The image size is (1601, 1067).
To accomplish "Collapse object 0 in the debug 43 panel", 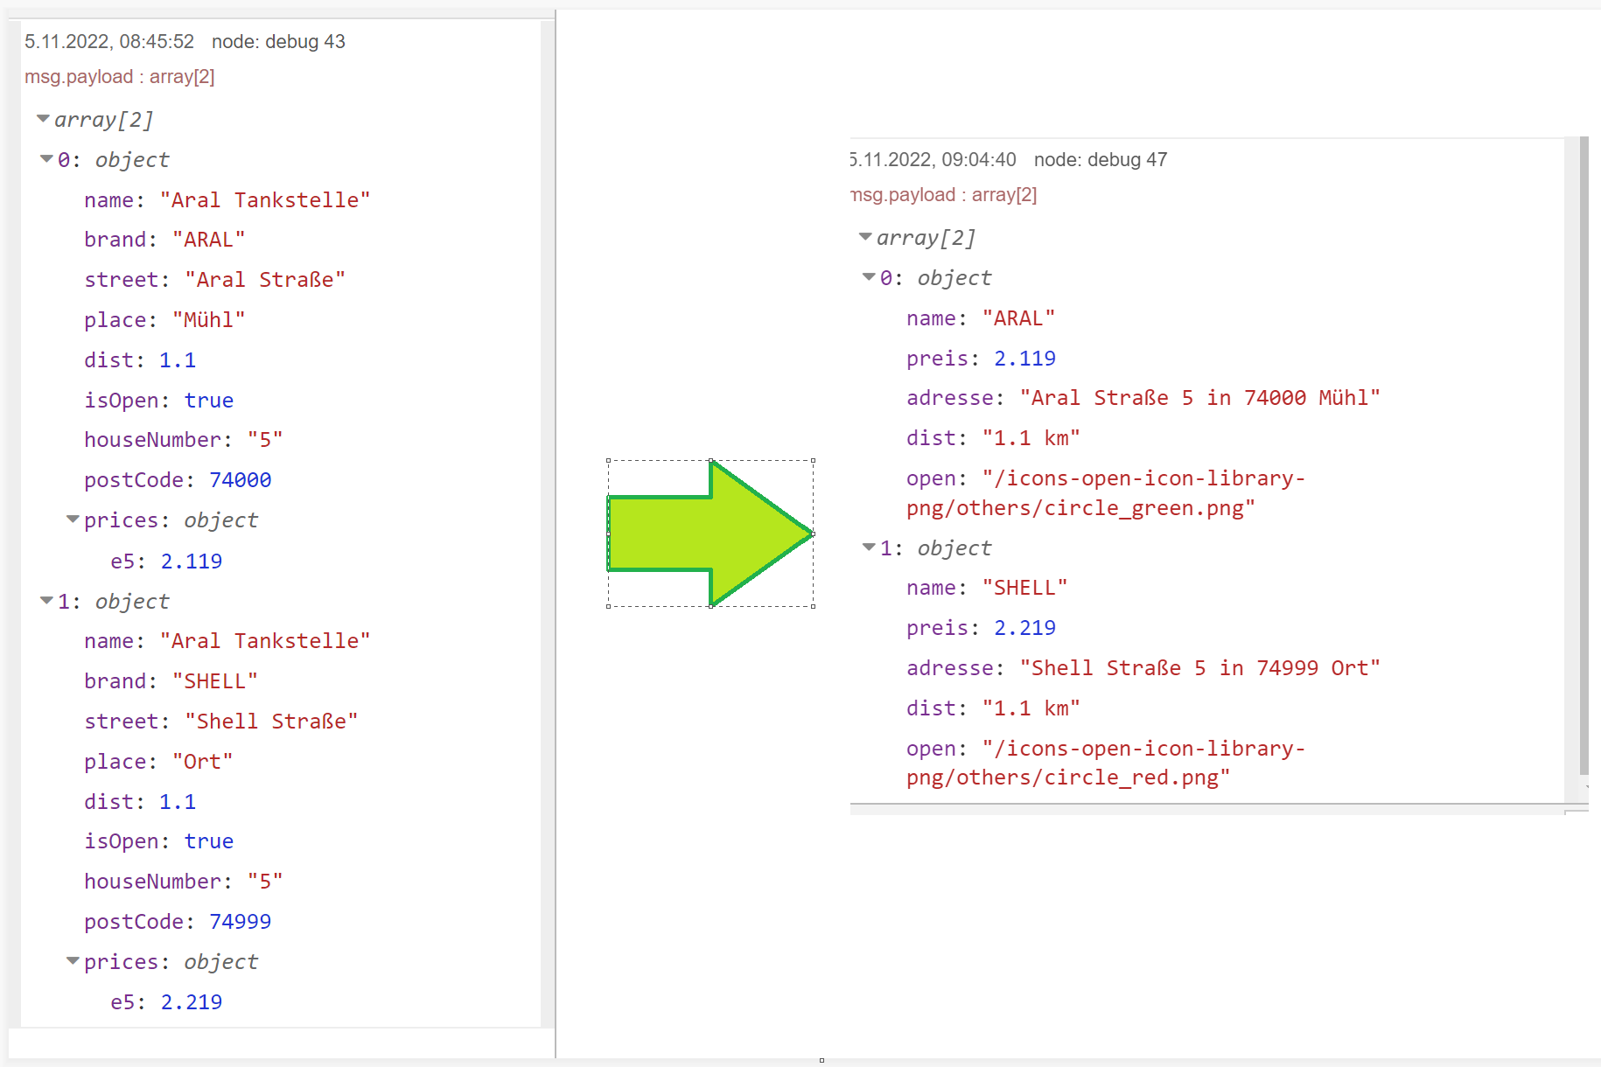I will click(x=46, y=159).
